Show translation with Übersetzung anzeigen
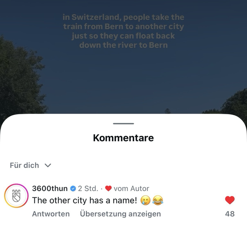Viewport: 247px width, 226px height. 120,214
